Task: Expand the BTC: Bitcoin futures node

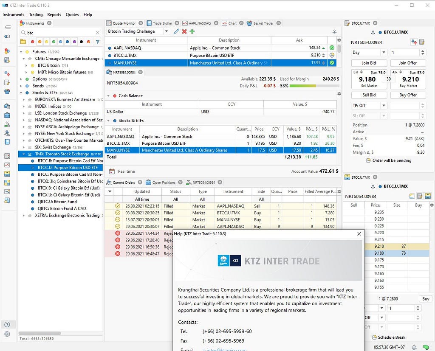Action: pyautogui.click(x=26, y=65)
